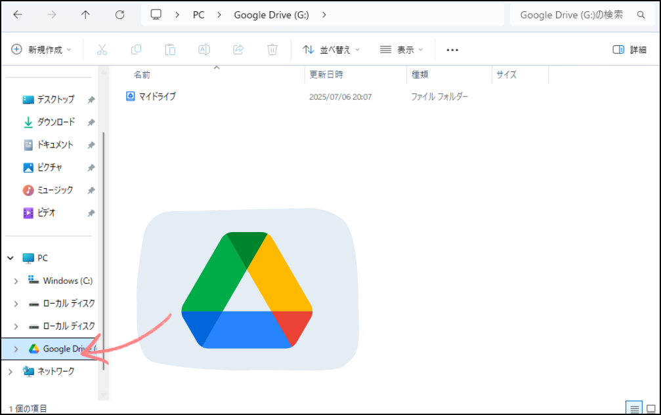This screenshot has height=415, width=661.
Task: Click the chevron after Google Drive (G:) breadcrumb
Action: click(324, 14)
